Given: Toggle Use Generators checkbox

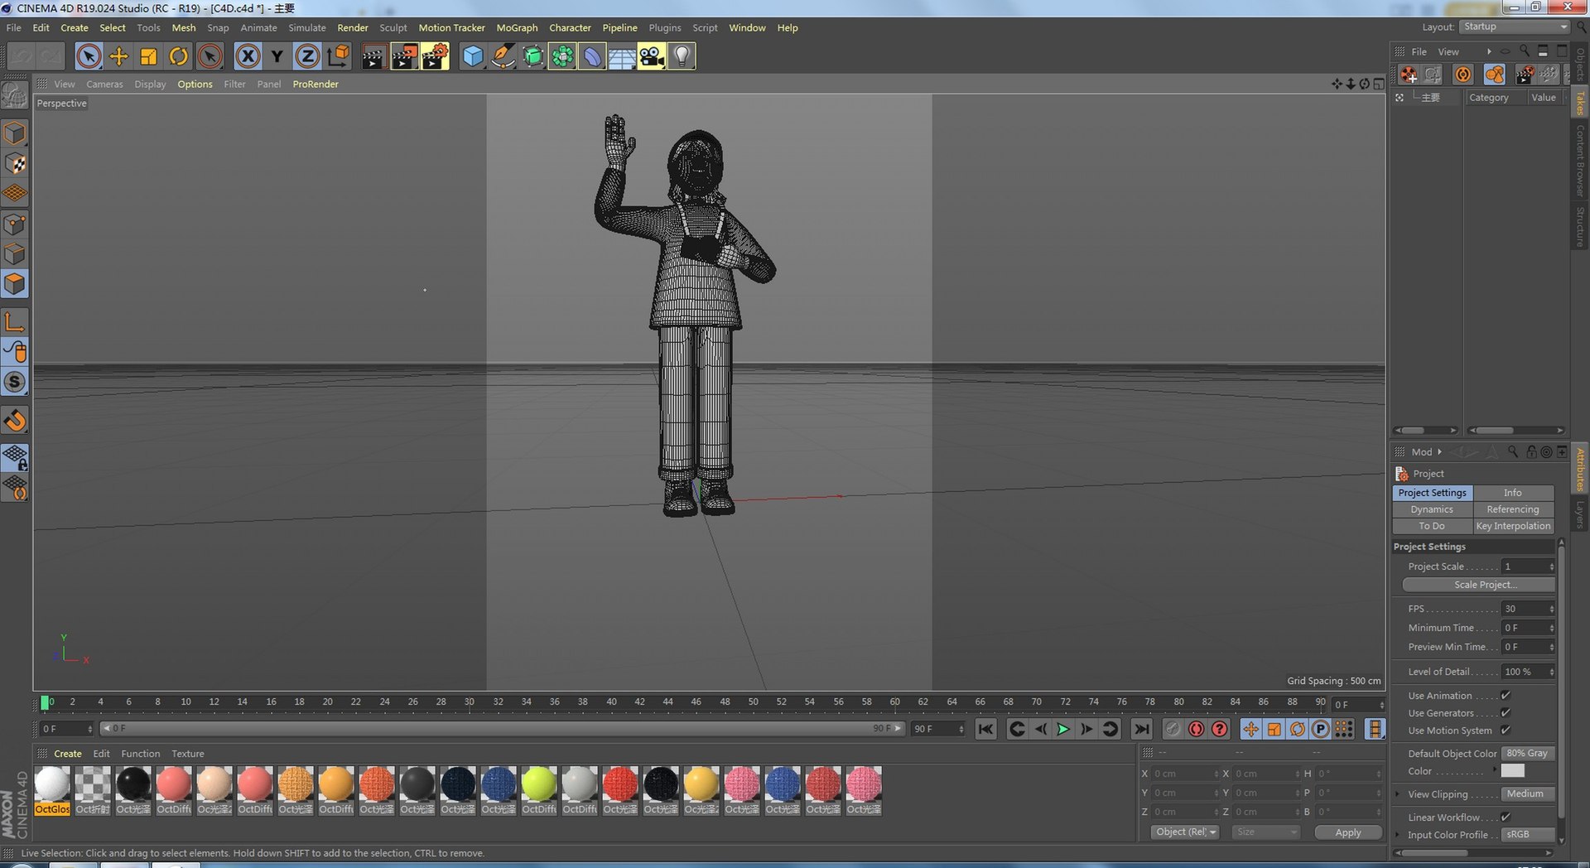Looking at the screenshot, I should click(1506, 712).
